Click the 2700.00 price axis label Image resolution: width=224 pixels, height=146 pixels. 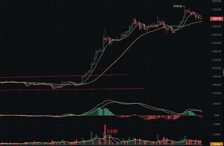[217, 10]
